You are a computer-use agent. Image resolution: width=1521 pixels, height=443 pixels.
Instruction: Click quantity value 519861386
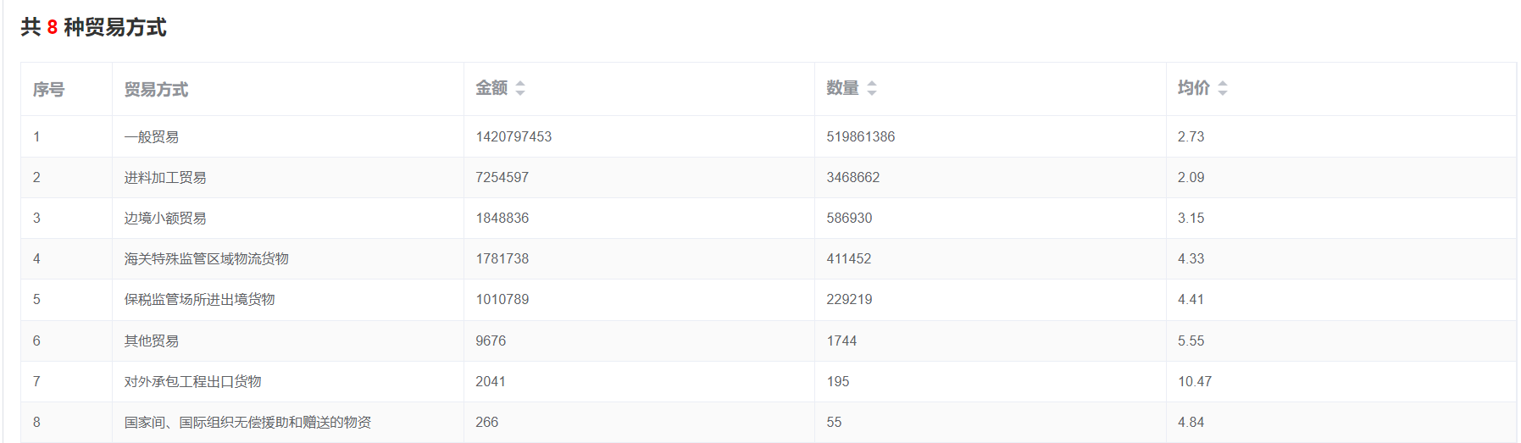coord(861,136)
